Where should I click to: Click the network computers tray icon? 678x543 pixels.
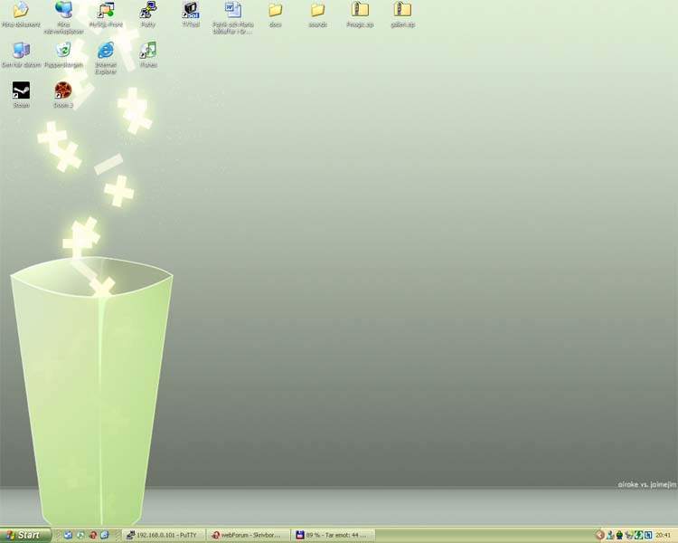pyautogui.click(x=629, y=535)
